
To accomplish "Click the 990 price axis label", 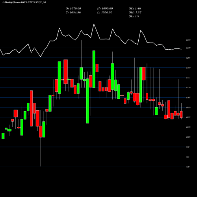I will coord(188,147).
